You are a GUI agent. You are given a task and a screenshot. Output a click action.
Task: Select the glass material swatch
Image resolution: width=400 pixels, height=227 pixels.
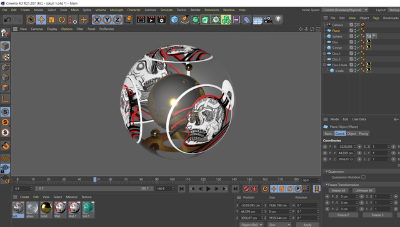point(32,208)
